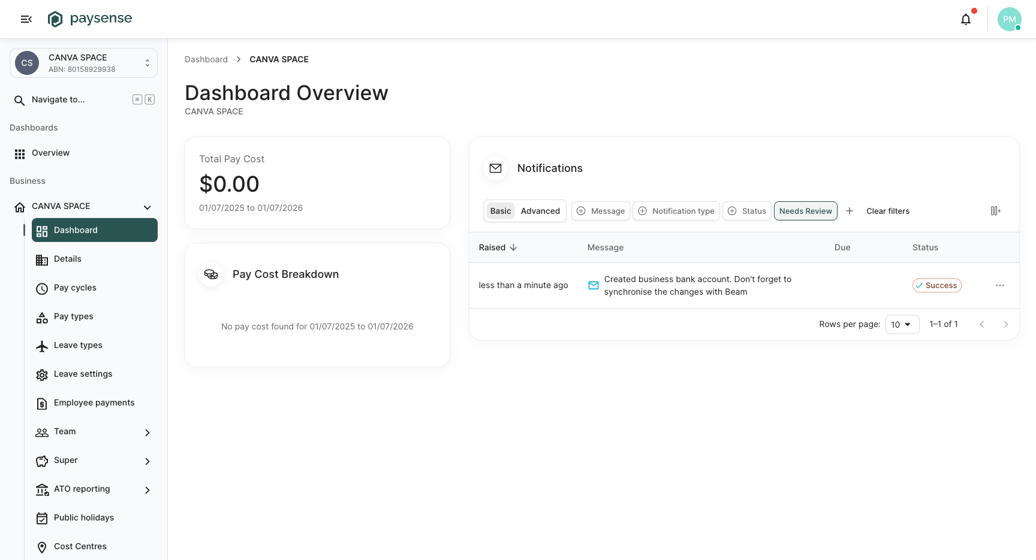1036x560 pixels.
Task: Open the Pay cycles menu item
Action: click(x=95, y=287)
